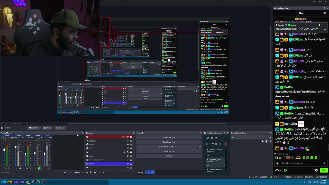
Task: Open the Streamlabs recent events paper-plane tab
Action: tap(208, 138)
